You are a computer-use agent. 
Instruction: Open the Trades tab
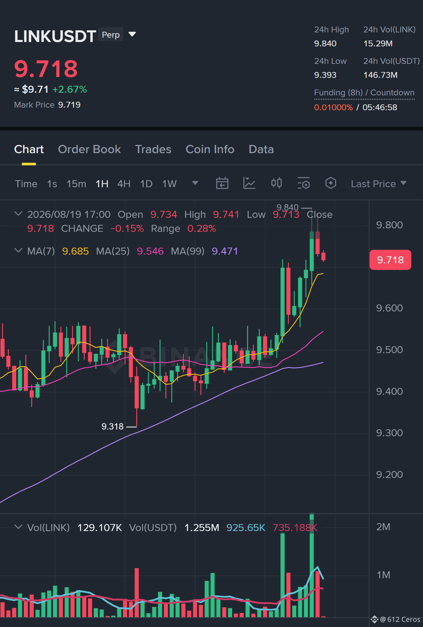153,149
